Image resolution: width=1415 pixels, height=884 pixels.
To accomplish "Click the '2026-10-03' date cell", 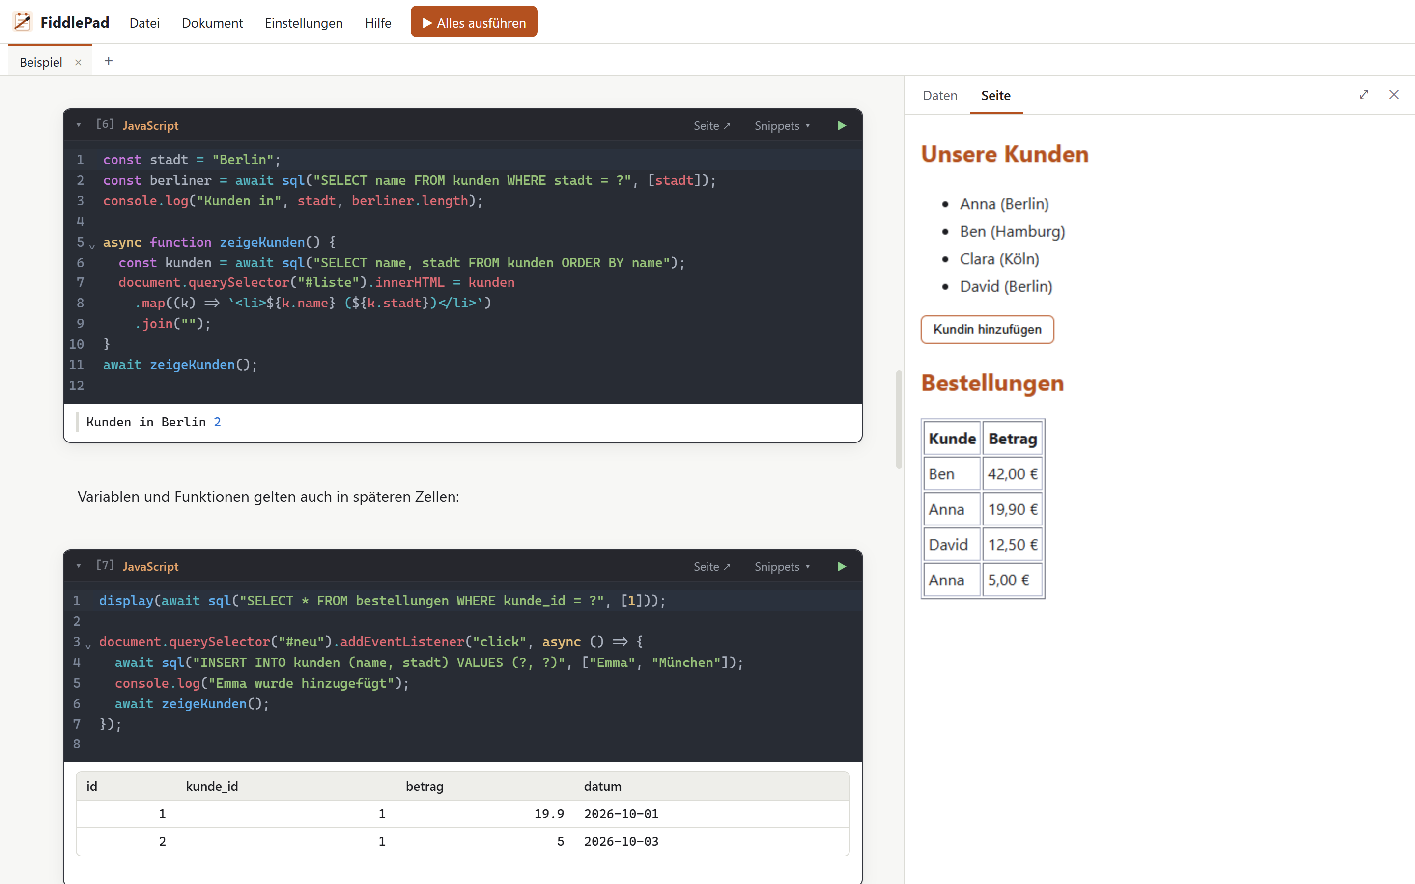I will click(621, 841).
